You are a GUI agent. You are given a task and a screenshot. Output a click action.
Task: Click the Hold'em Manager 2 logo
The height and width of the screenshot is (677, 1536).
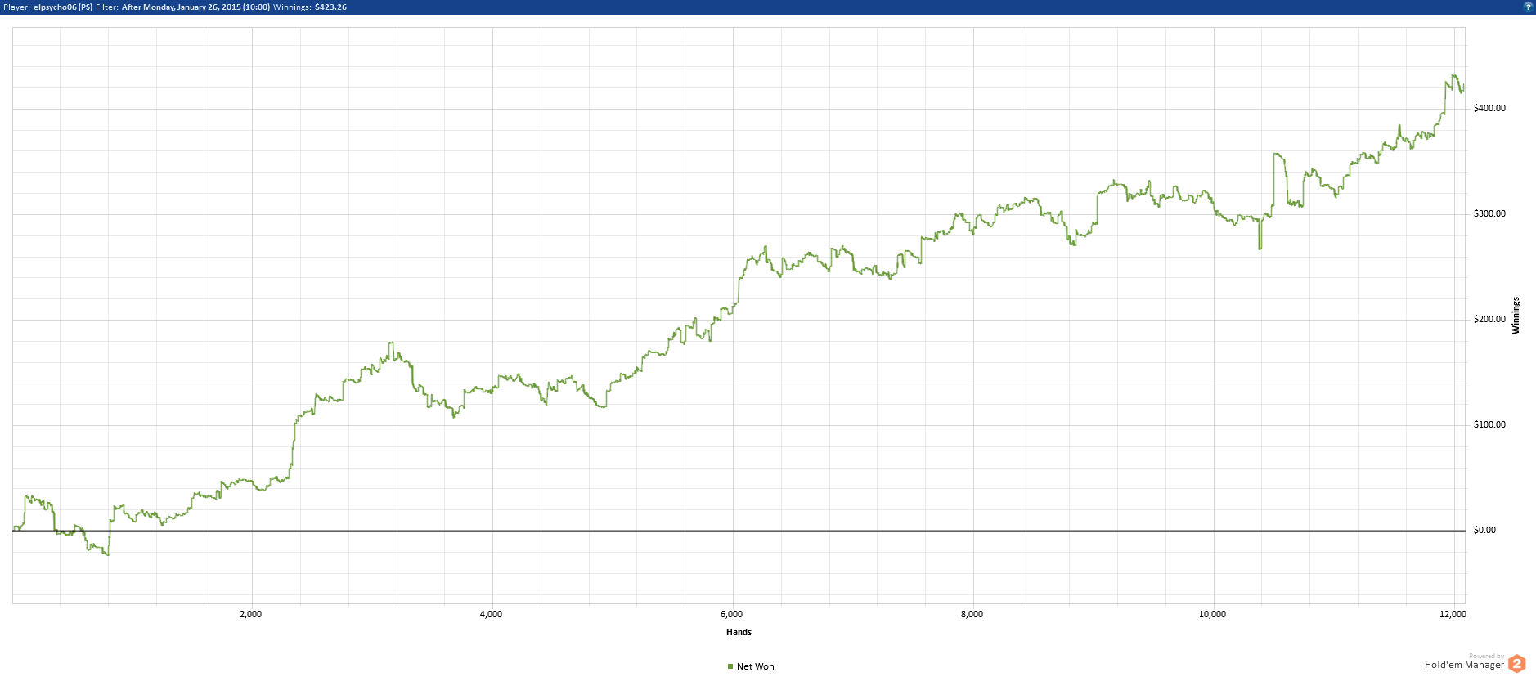(x=1516, y=664)
